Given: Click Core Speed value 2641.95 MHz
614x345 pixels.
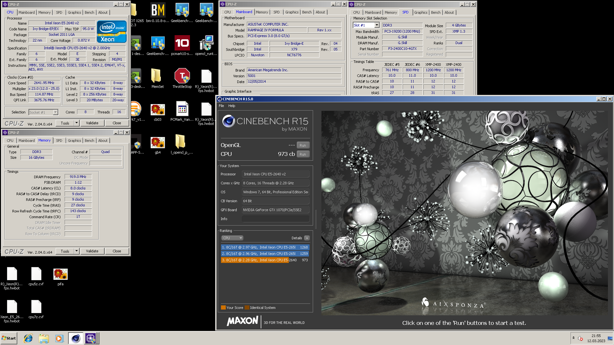Looking at the screenshot, I should (x=44, y=83).
